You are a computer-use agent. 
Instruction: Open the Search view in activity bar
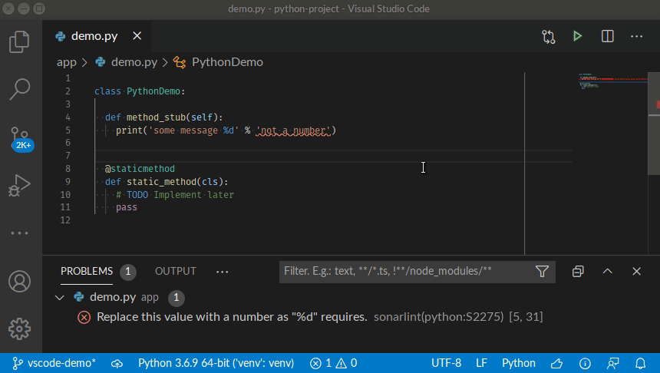[x=19, y=89]
